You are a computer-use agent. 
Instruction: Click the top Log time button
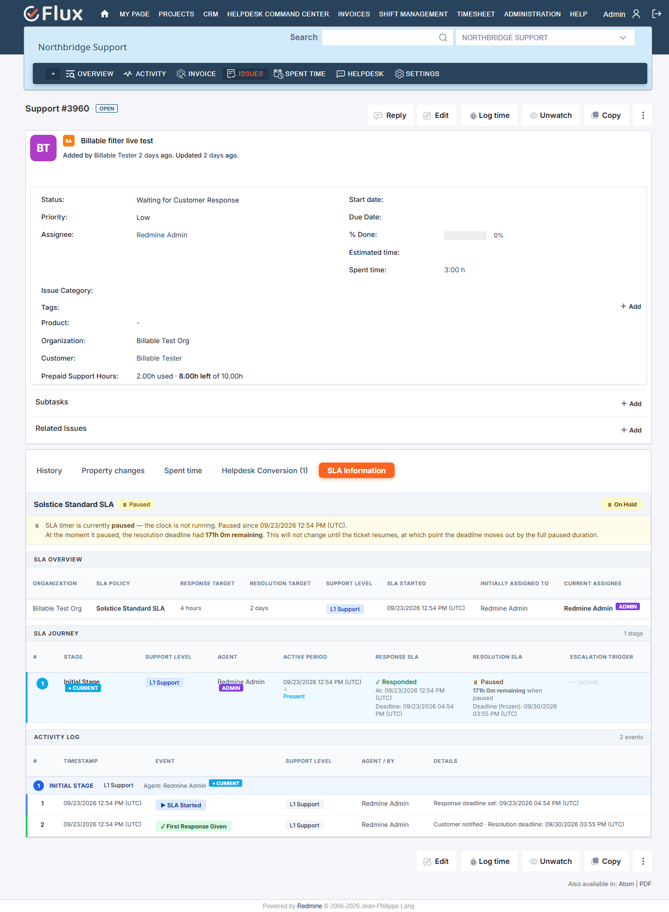[490, 115]
